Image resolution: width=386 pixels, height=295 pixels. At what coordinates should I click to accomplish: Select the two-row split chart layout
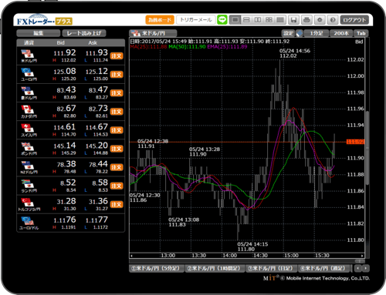246,20
